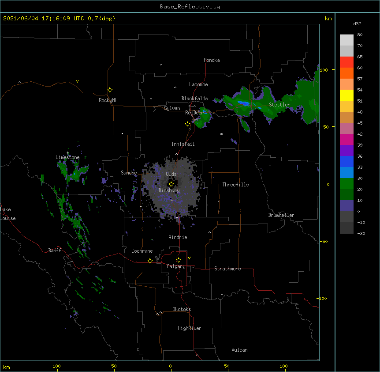Click the yellow diamond marker near RockyMH
380x372 pixels.
click(x=110, y=90)
